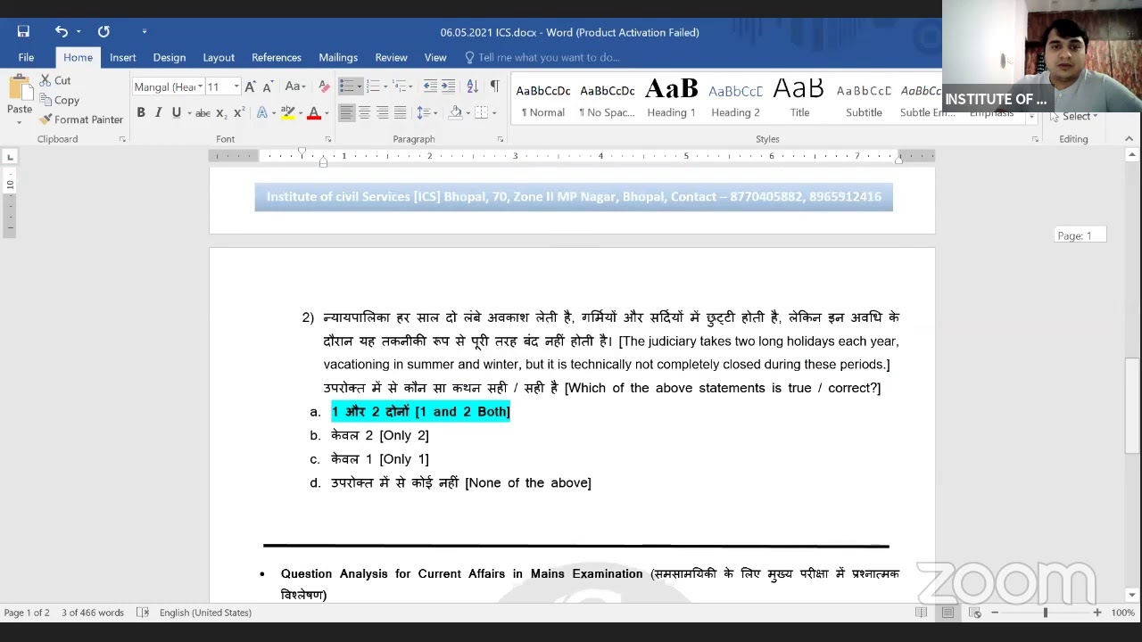This screenshot has height=642, width=1142.
Task: Switch to the Design tab
Action: 170,57
